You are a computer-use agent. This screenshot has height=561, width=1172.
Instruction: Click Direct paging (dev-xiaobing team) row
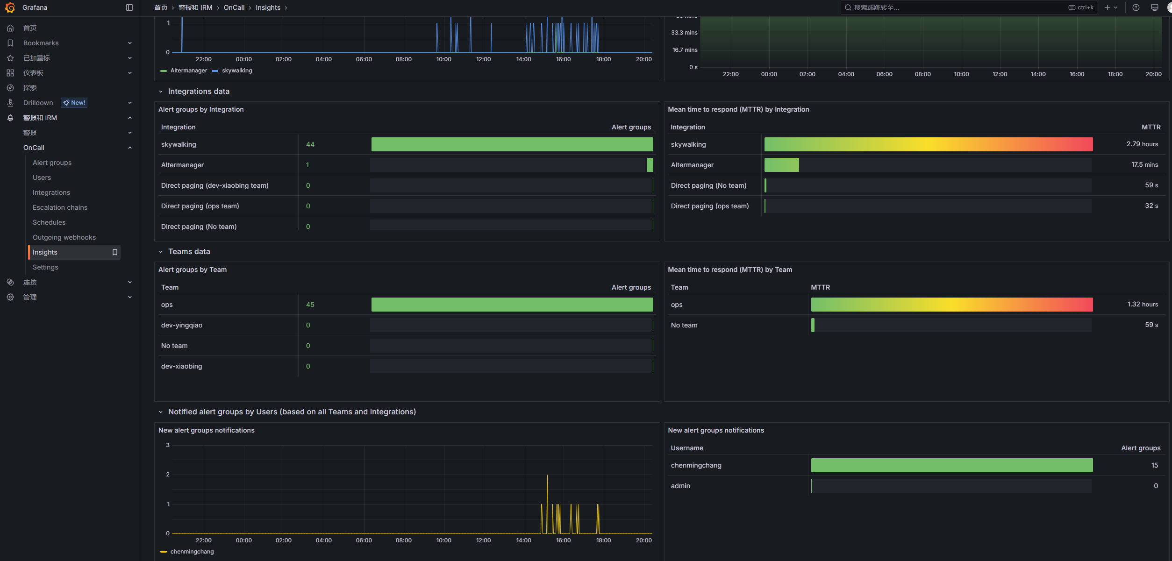(406, 185)
